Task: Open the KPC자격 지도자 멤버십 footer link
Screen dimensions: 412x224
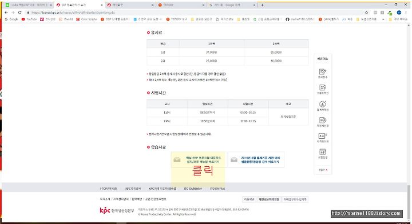Action: click(162, 189)
